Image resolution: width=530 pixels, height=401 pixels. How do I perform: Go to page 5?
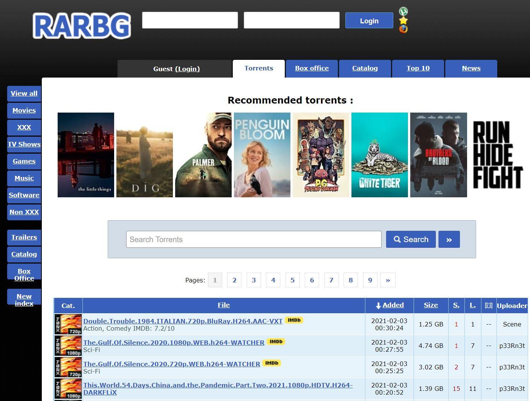(293, 280)
